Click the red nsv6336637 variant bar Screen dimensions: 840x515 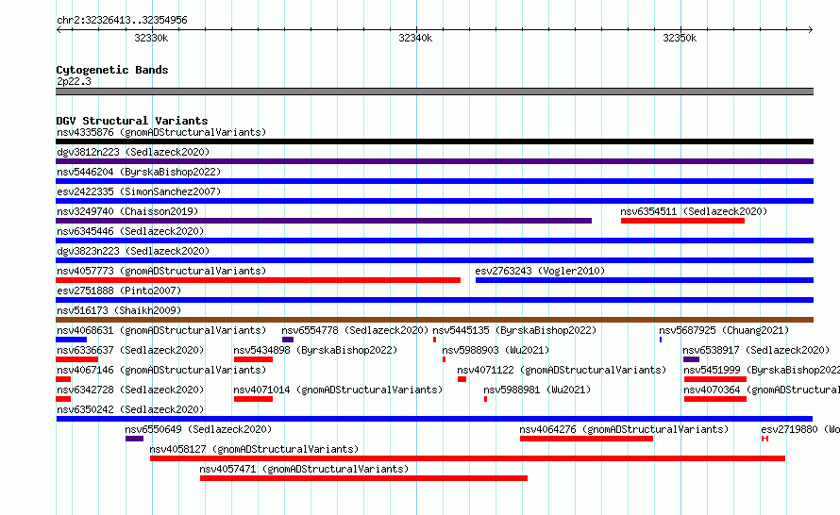pos(77,359)
